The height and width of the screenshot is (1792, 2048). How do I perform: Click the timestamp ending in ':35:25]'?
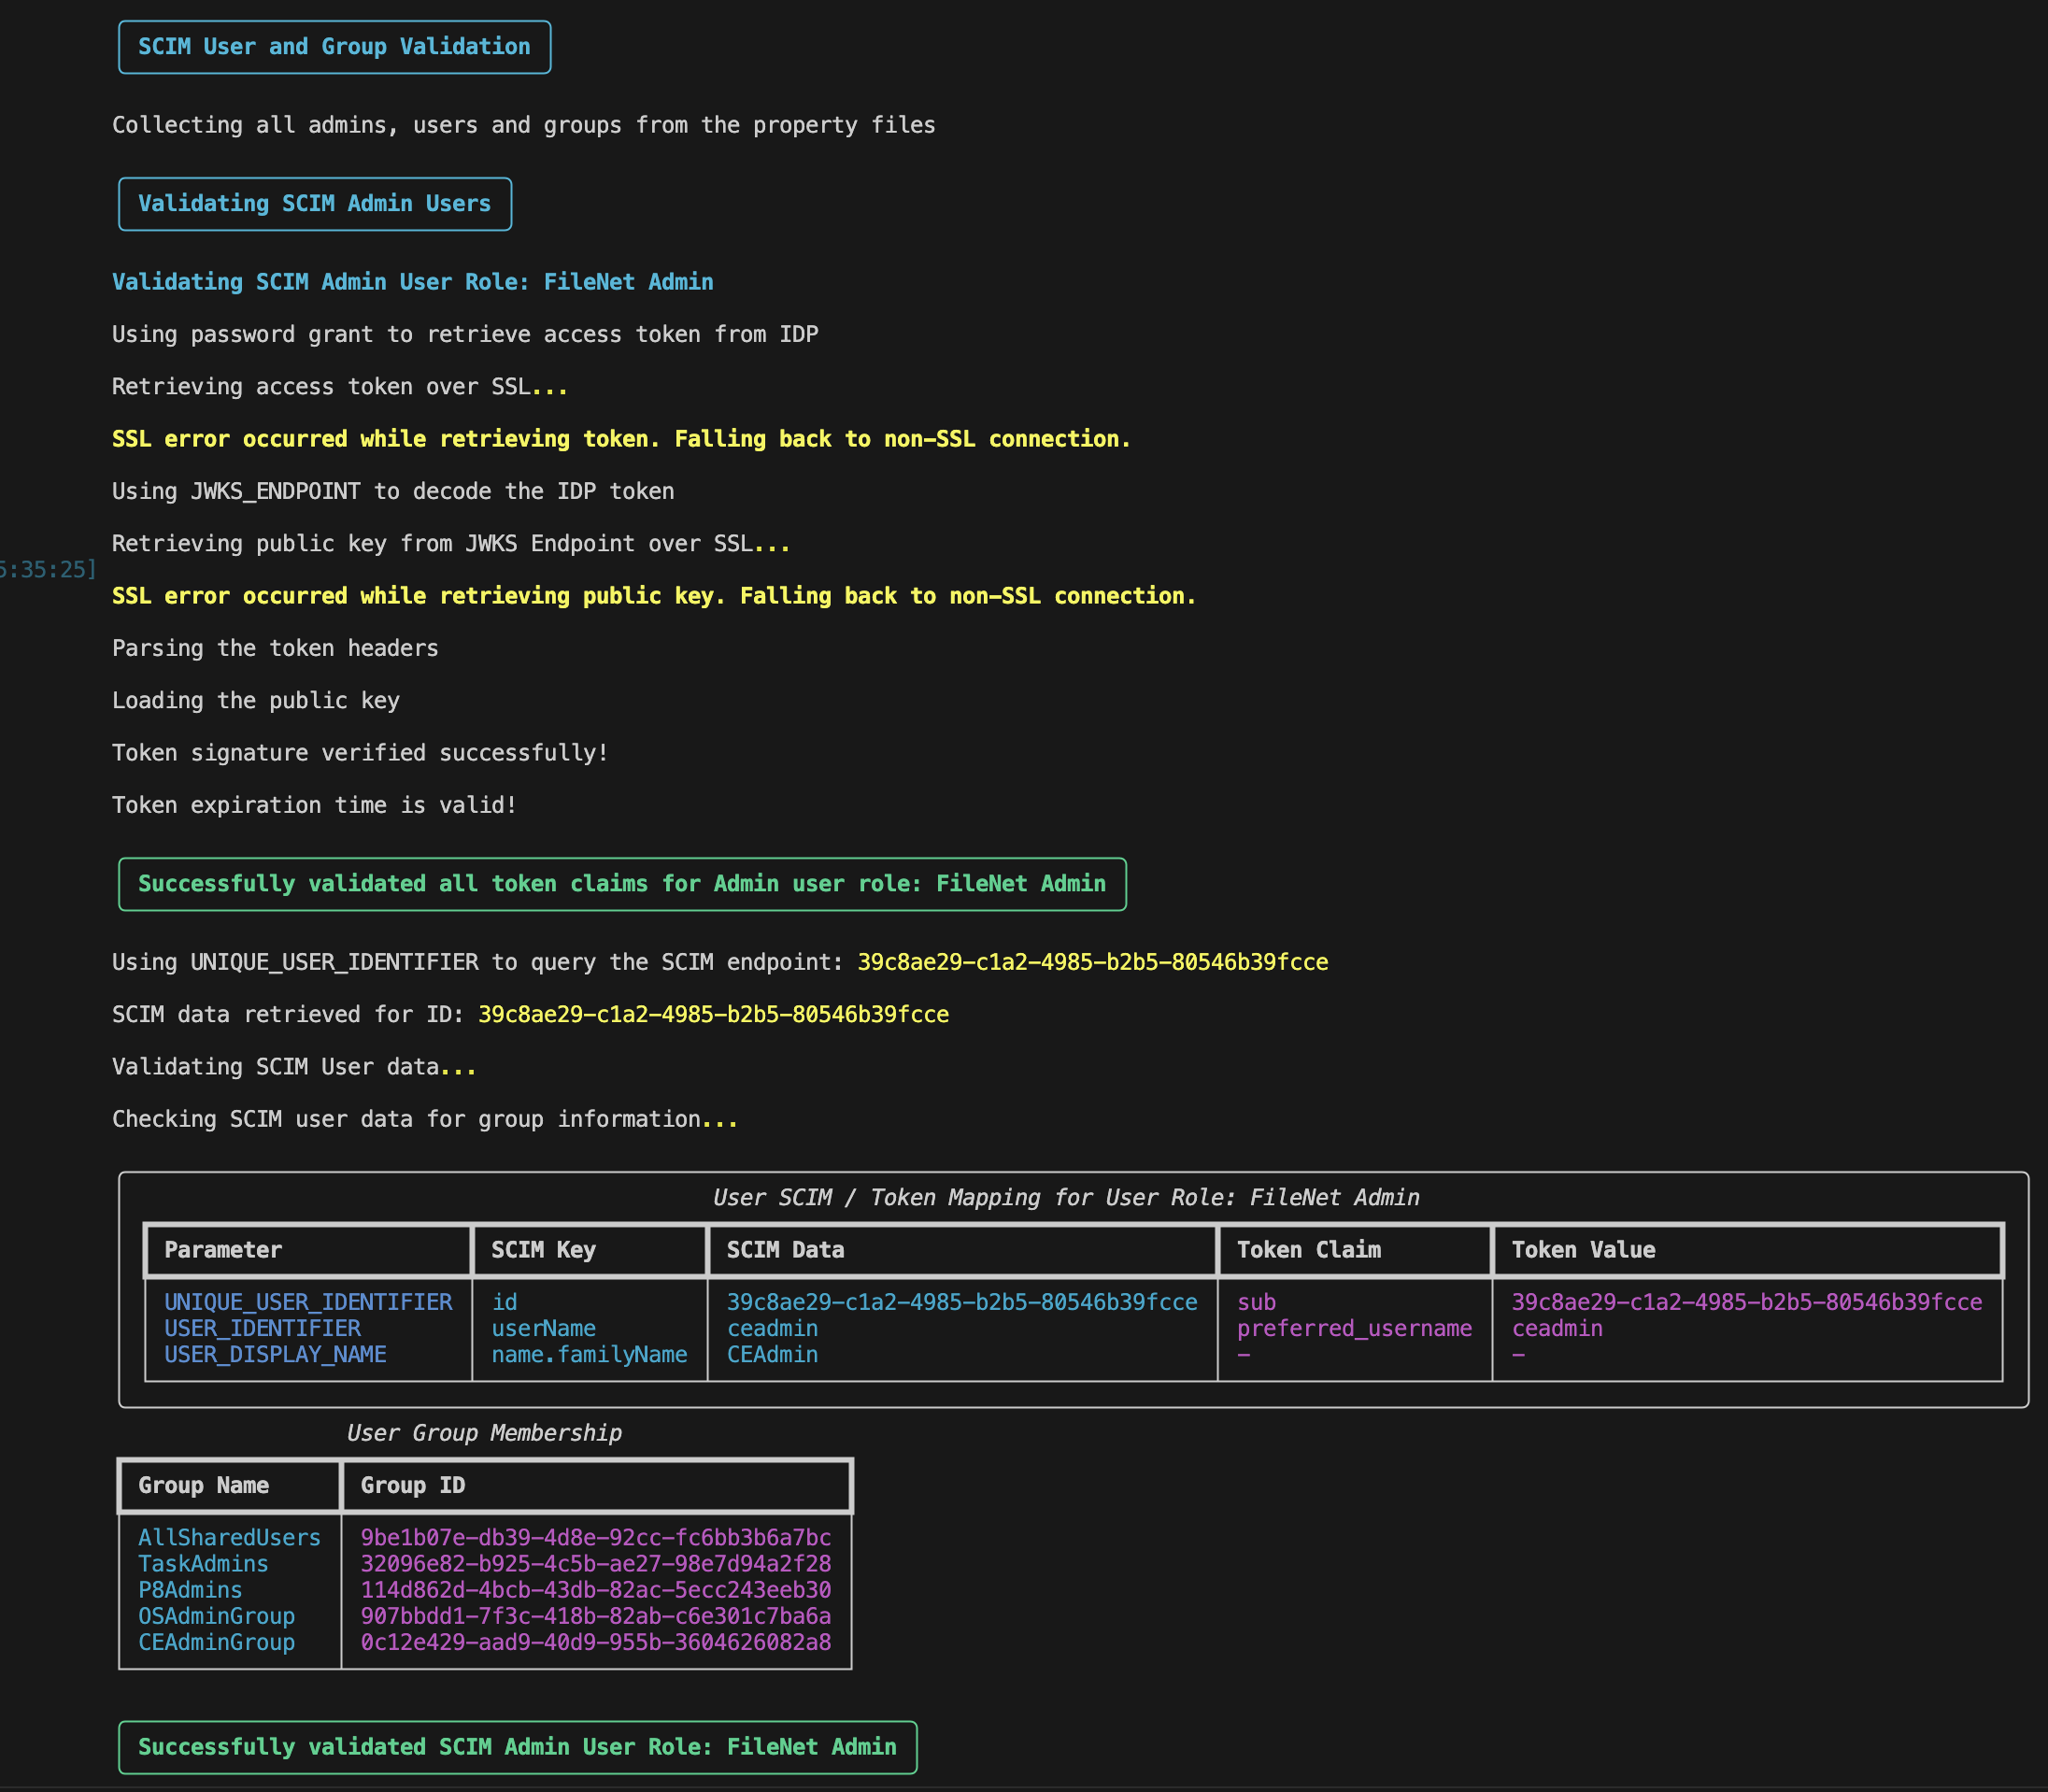point(48,570)
